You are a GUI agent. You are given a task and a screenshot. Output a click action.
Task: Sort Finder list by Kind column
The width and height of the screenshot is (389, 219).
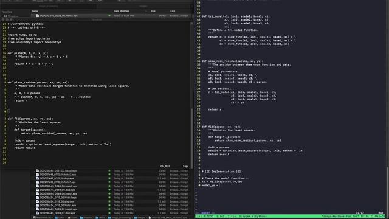coord(173,11)
